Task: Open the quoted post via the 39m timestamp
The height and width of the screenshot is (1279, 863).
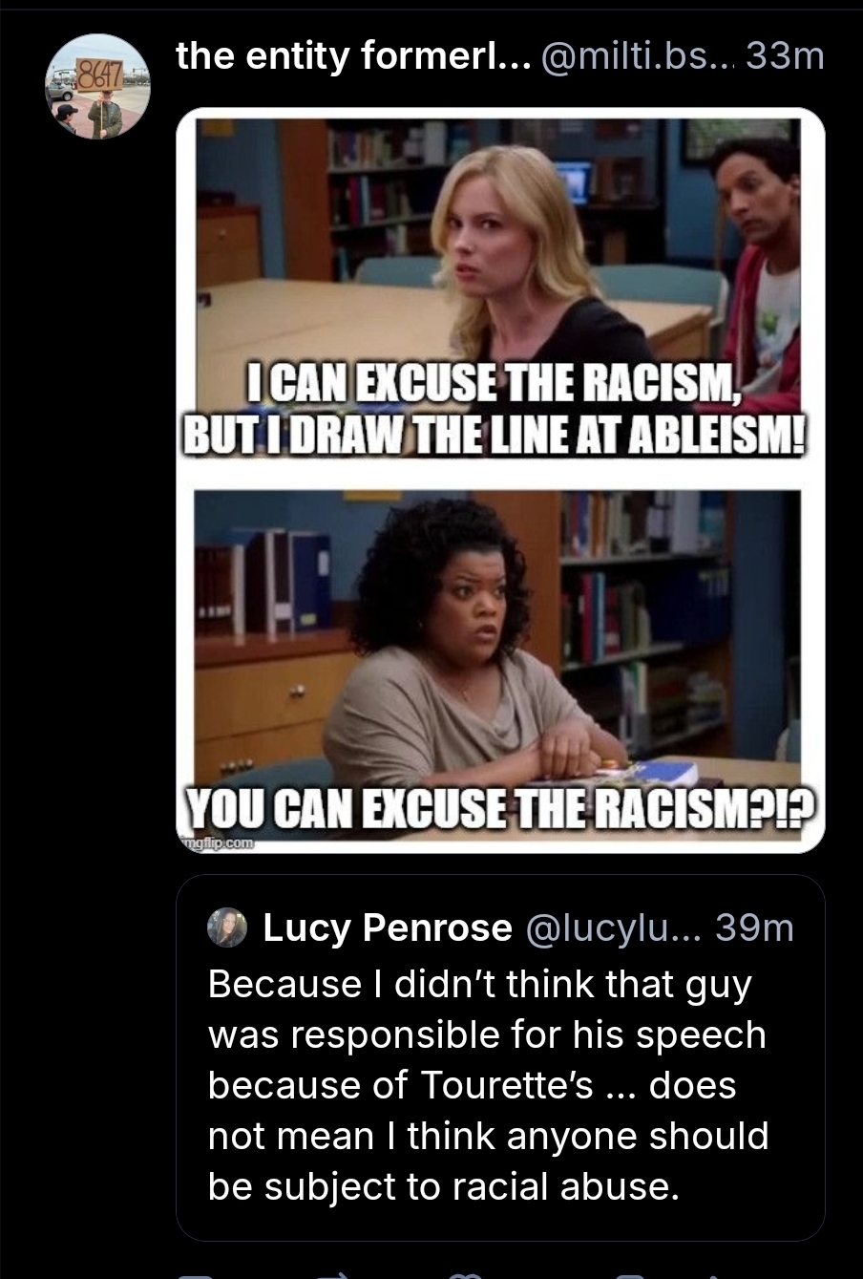Action: point(754,927)
